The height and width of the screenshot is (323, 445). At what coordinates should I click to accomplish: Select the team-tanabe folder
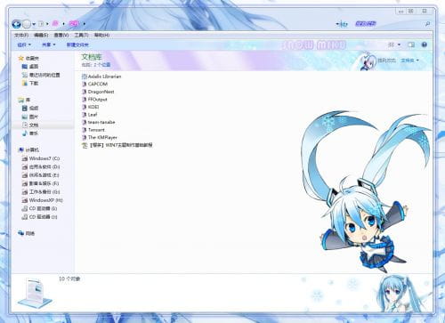pos(99,122)
